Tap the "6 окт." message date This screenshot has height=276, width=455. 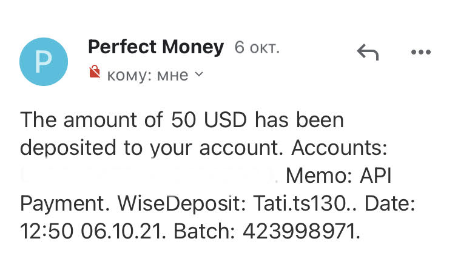[257, 48]
